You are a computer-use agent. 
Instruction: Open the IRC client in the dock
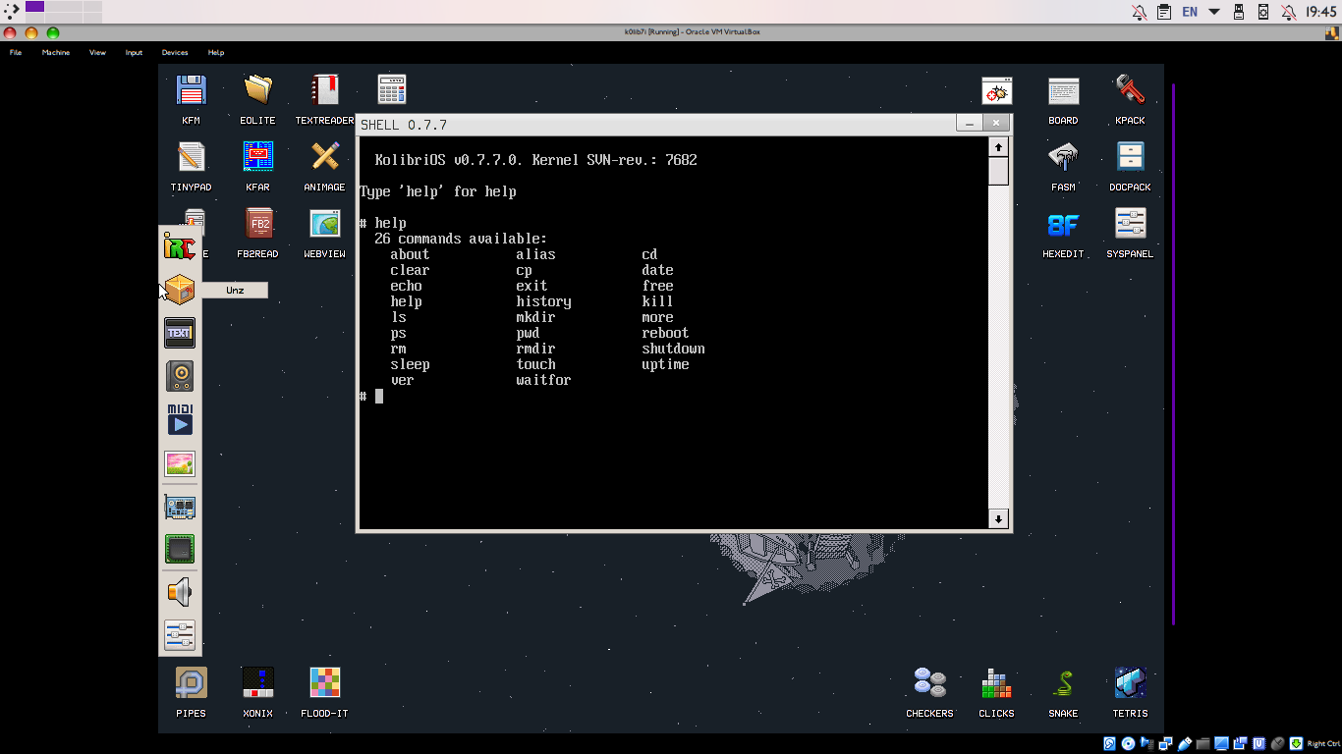(180, 246)
